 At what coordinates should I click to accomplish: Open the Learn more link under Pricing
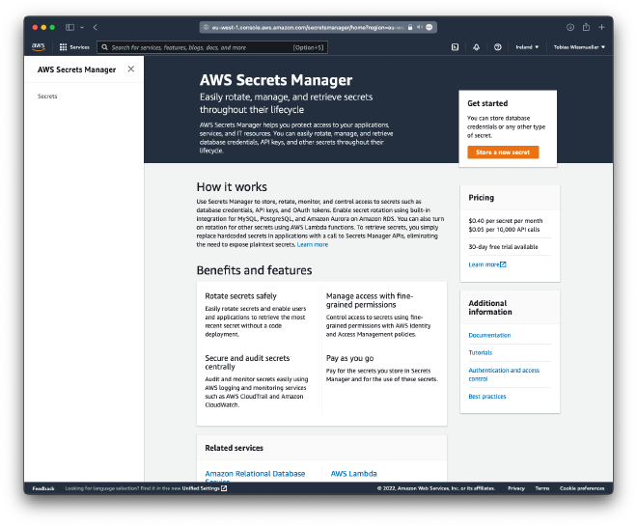click(486, 263)
